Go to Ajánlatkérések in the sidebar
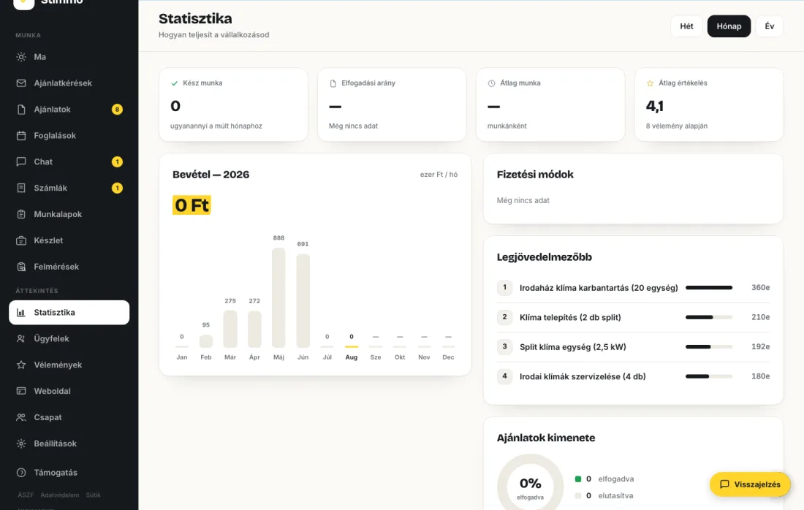The image size is (804, 510). click(69, 83)
